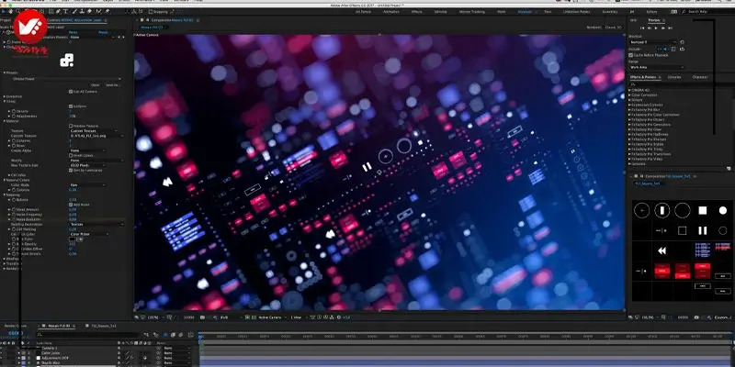Play the composition preview
This screenshot has width=735, height=367.
(x=656, y=28)
